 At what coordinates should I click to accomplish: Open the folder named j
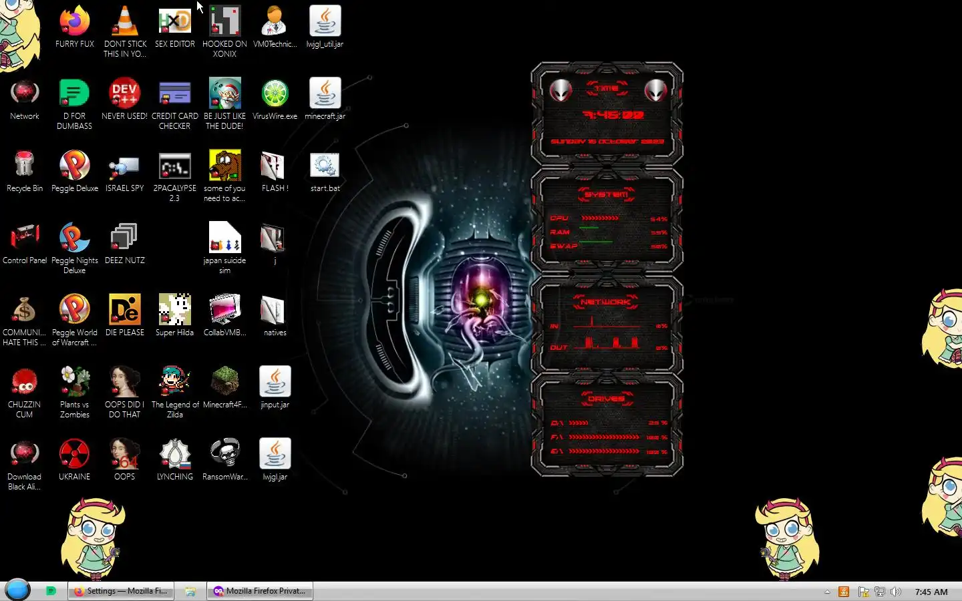tap(275, 238)
